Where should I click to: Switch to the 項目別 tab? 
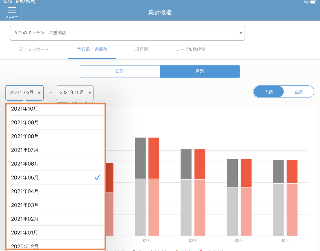point(141,49)
